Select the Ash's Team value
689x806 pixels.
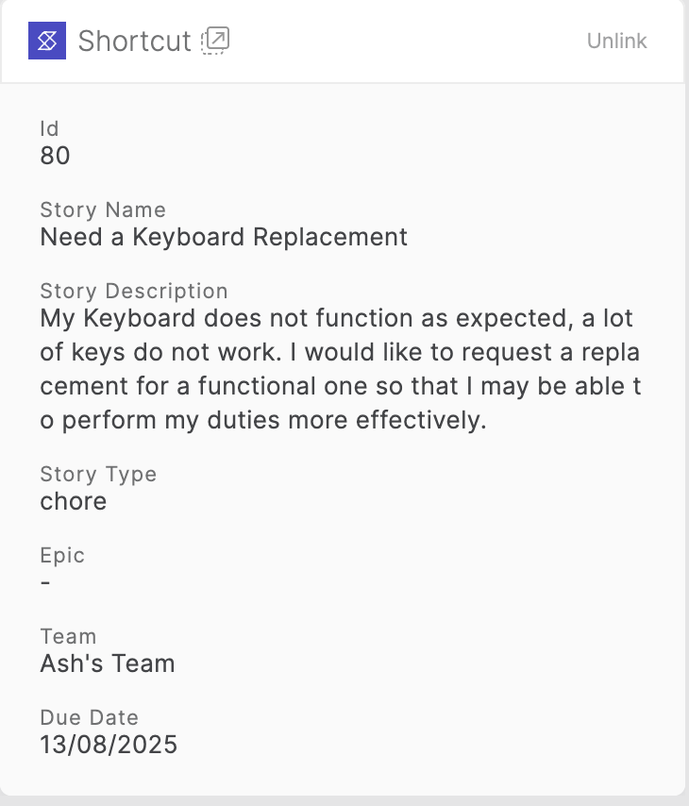coord(108,663)
